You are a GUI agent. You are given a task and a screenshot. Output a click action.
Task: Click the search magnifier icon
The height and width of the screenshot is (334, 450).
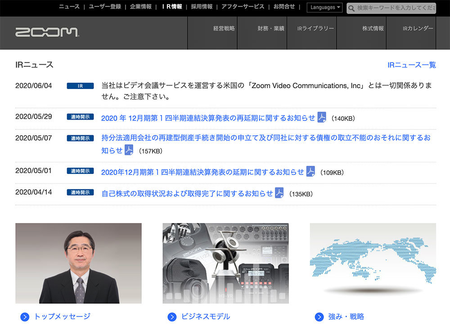[x=351, y=8]
